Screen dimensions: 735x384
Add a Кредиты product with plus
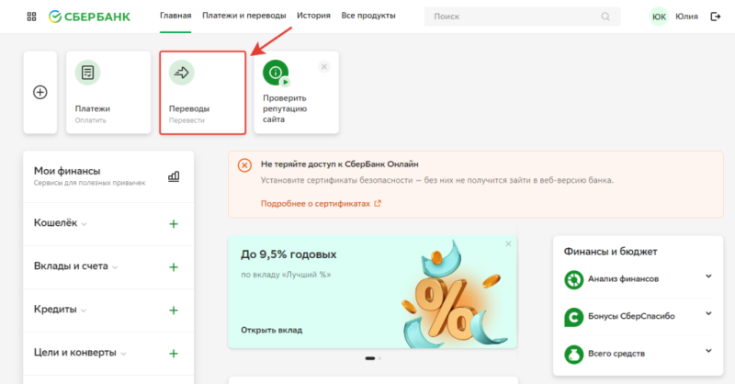pos(174,311)
